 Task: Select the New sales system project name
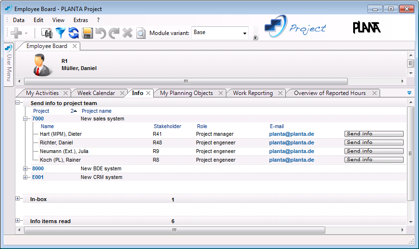tap(102, 119)
